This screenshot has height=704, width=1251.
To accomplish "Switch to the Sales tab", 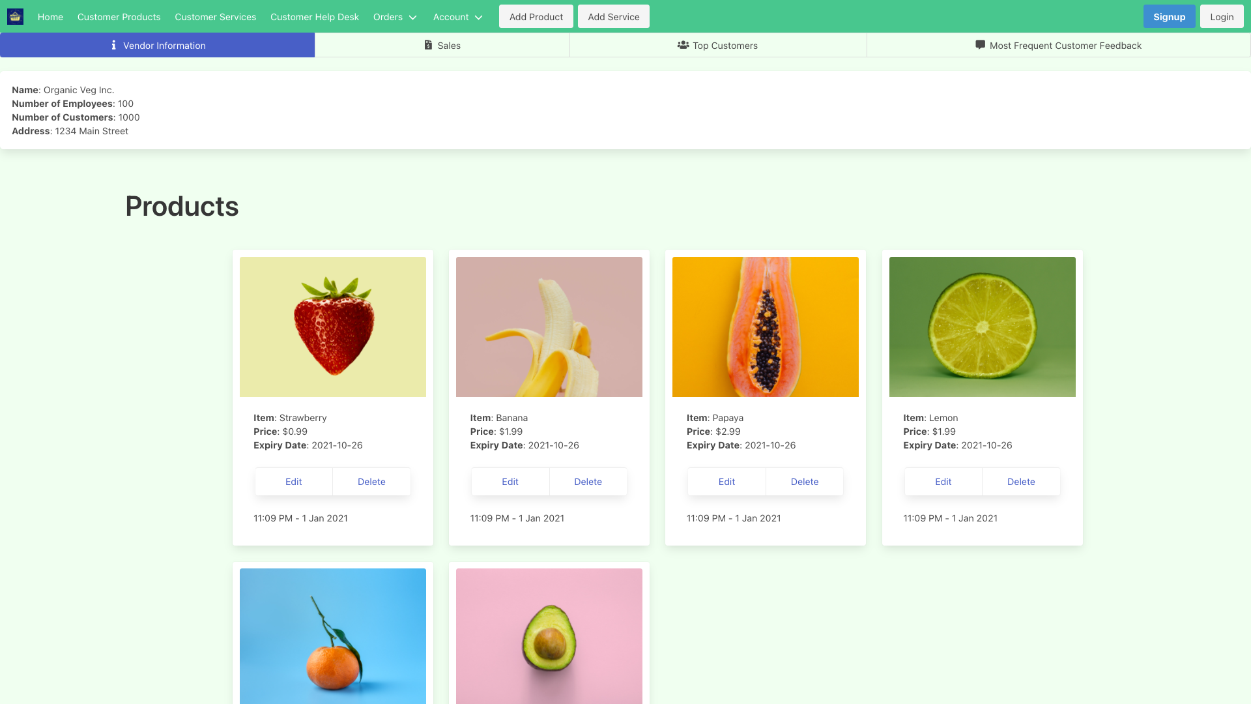I will click(442, 45).
